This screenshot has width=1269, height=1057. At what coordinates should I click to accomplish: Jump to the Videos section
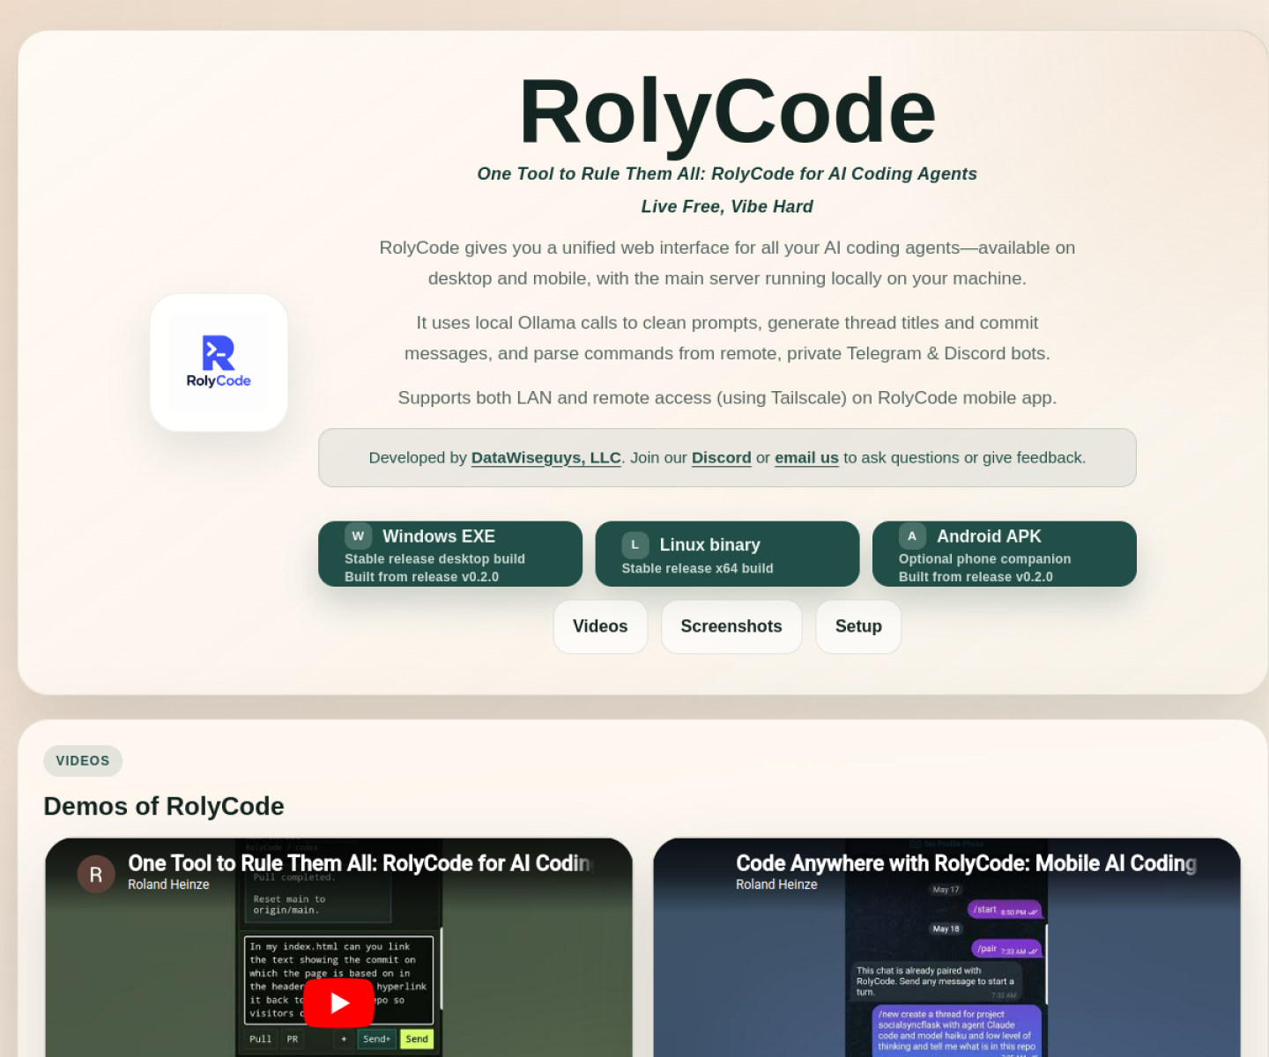[600, 626]
